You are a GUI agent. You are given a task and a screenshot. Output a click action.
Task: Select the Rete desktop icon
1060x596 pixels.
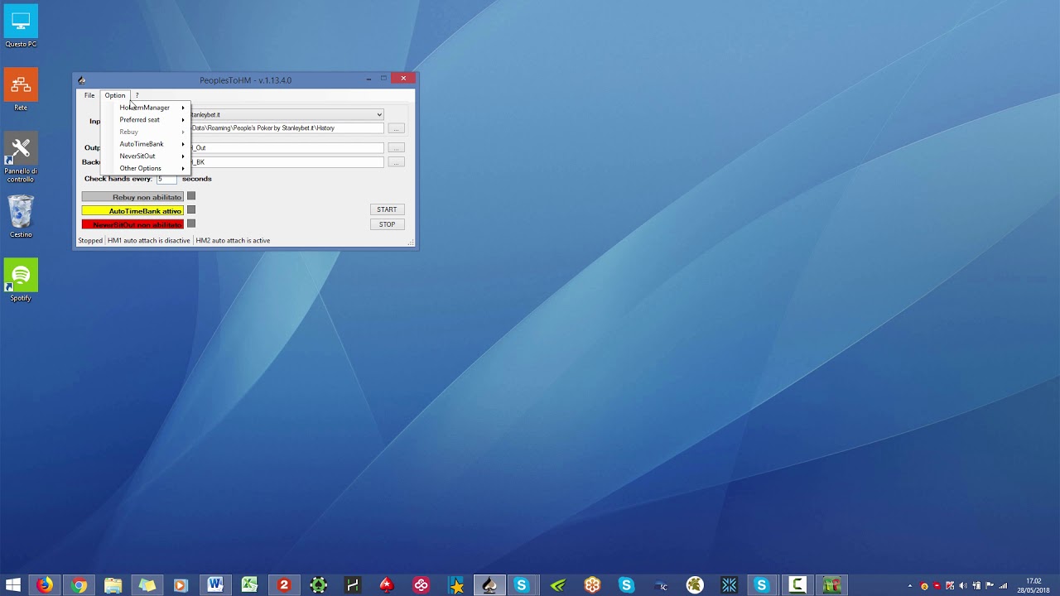click(x=21, y=90)
